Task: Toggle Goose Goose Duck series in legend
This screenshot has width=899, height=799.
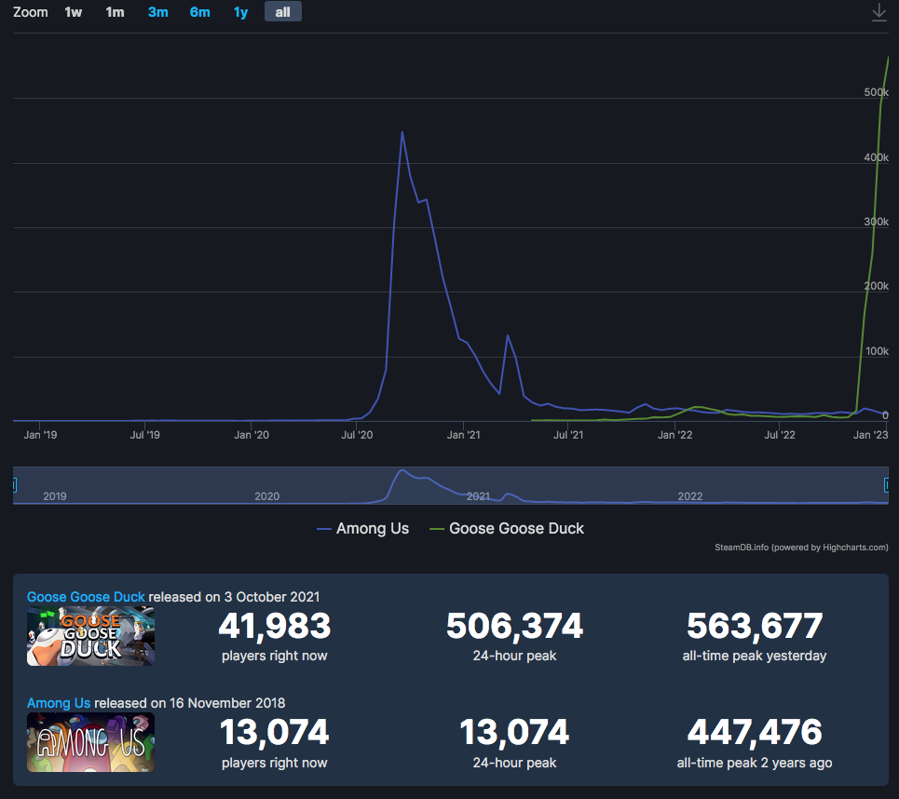Action: [507, 528]
